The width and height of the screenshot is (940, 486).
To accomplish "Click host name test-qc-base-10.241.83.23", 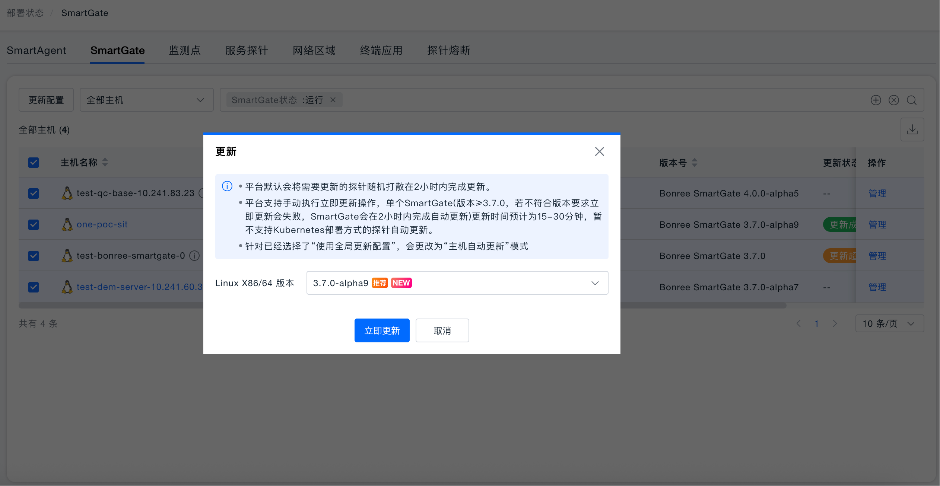I will point(136,193).
